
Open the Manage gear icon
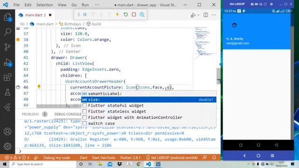point(7,146)
